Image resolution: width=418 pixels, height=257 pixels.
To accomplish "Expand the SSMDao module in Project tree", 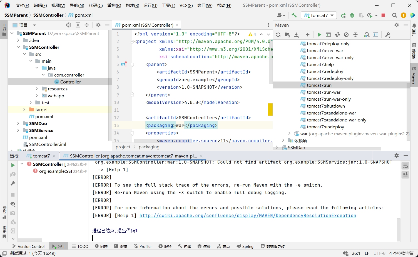I will click(x=18, y=123).
